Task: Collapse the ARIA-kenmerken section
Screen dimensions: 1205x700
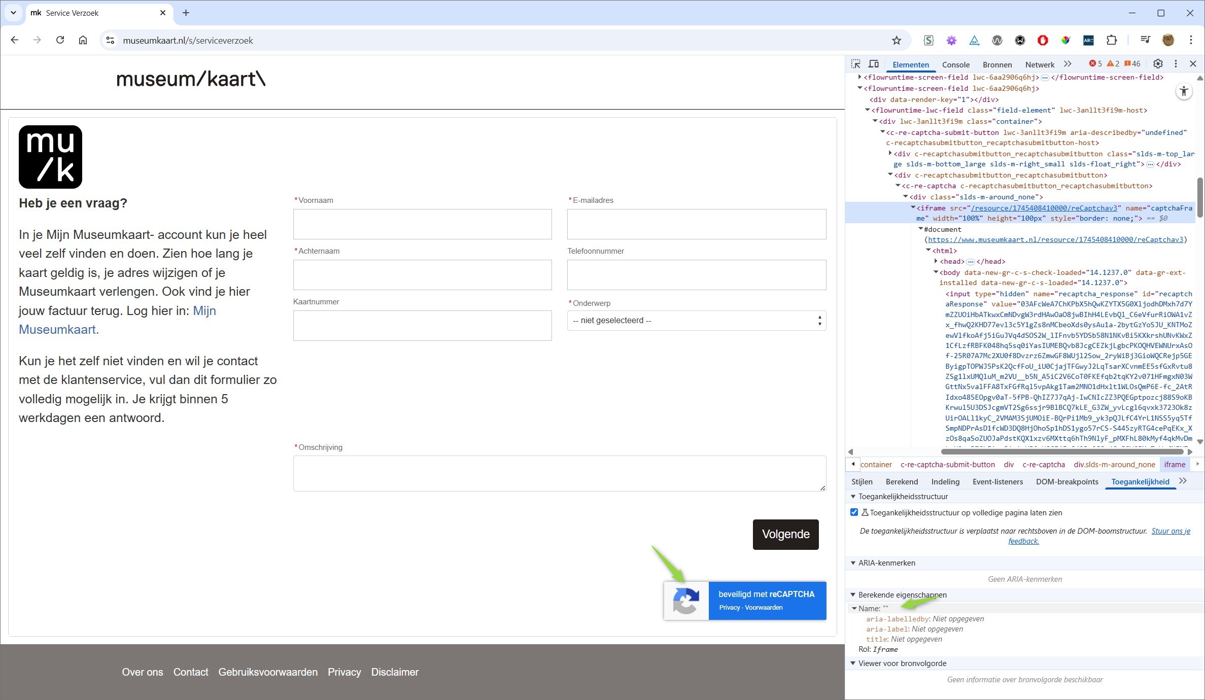Action: pos(853,563)
